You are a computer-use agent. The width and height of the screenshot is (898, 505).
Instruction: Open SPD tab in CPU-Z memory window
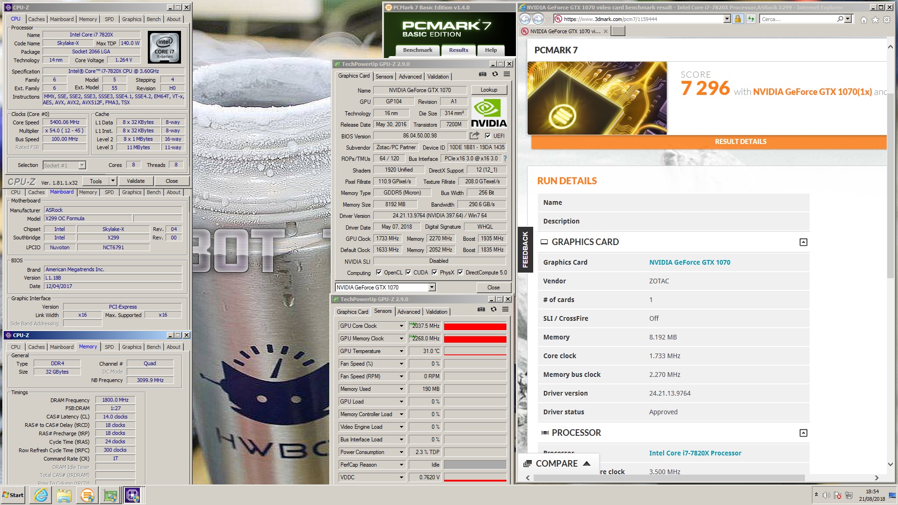(109, 347)
